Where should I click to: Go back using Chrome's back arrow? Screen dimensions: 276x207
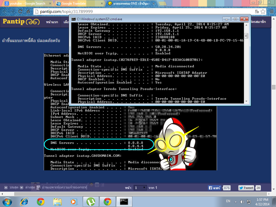click(5, 12)
